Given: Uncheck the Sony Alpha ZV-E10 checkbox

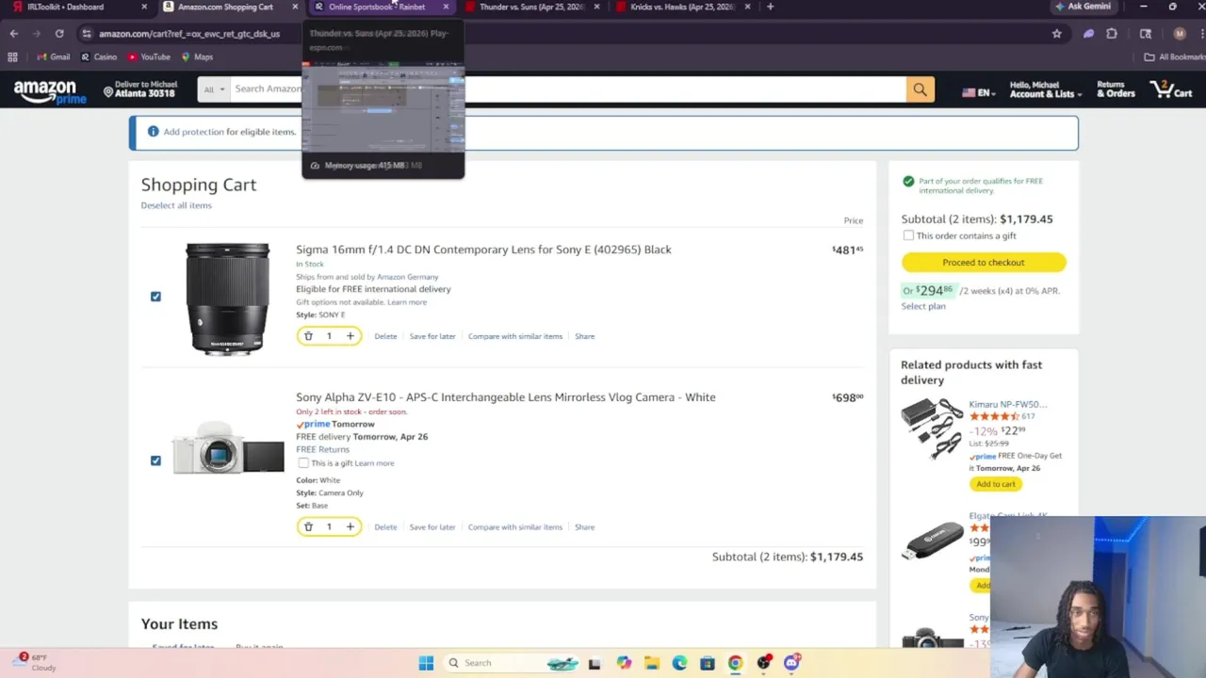Looking at the screenshot, I should tap(155, 460).
